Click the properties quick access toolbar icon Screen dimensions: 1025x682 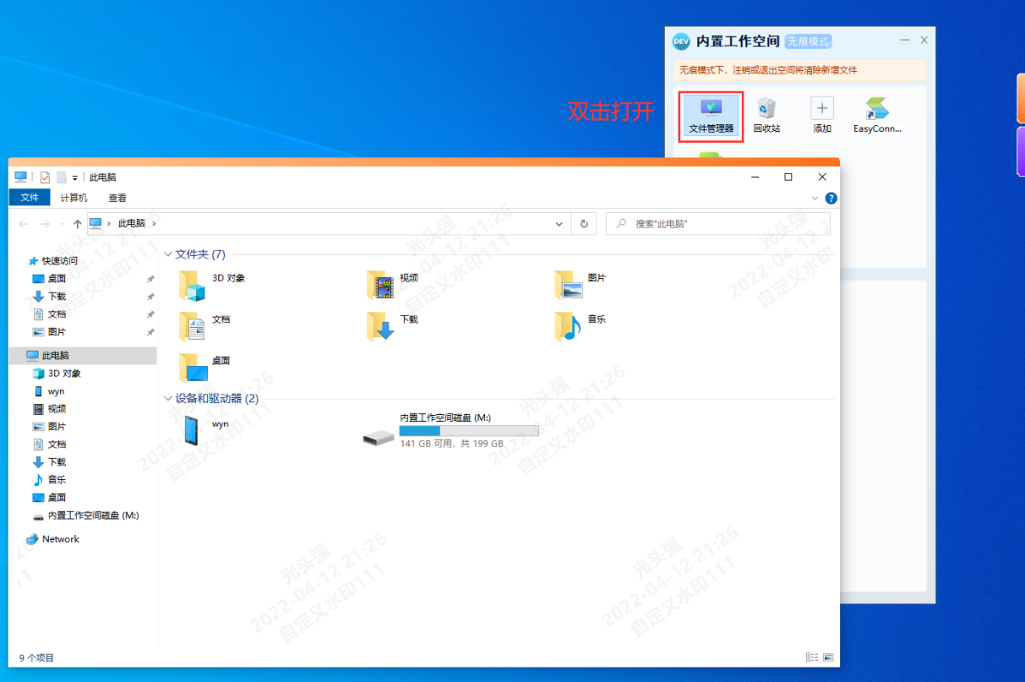click(x=45, y=177)
